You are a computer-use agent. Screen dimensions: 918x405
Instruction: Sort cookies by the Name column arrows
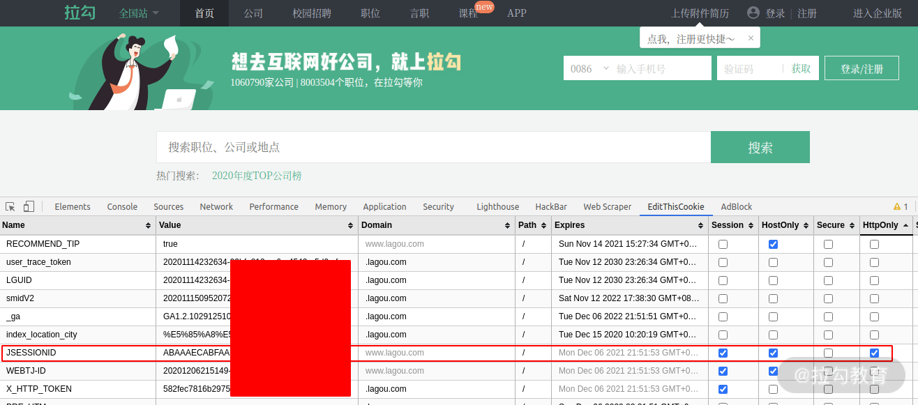coord(148,225)
